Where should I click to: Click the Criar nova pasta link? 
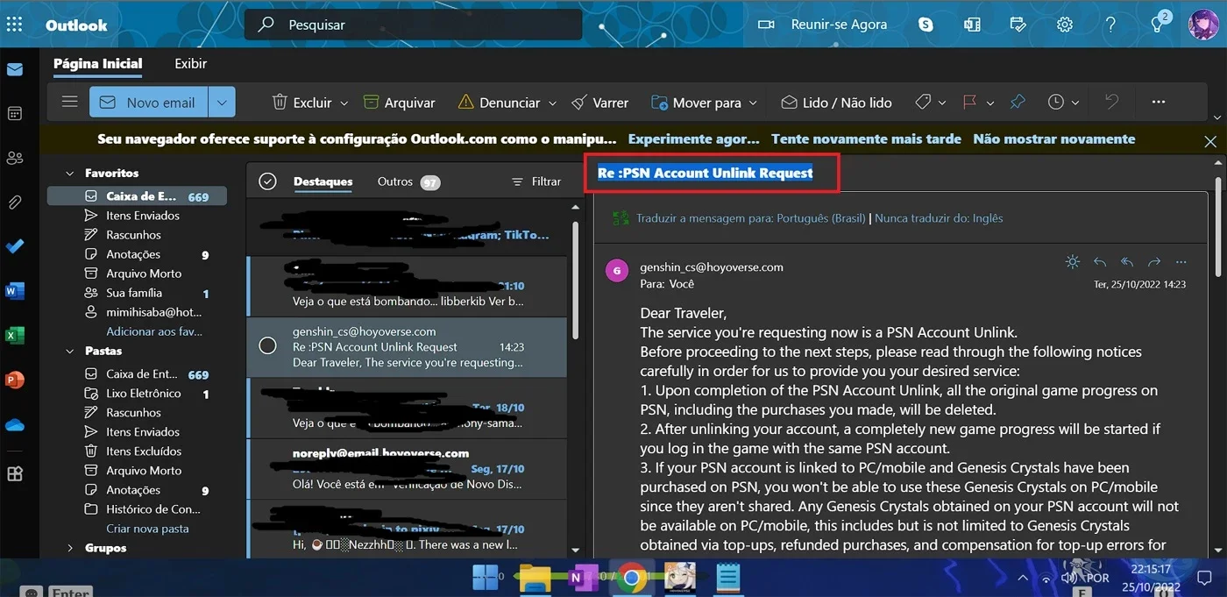click(x=147, y=529)
